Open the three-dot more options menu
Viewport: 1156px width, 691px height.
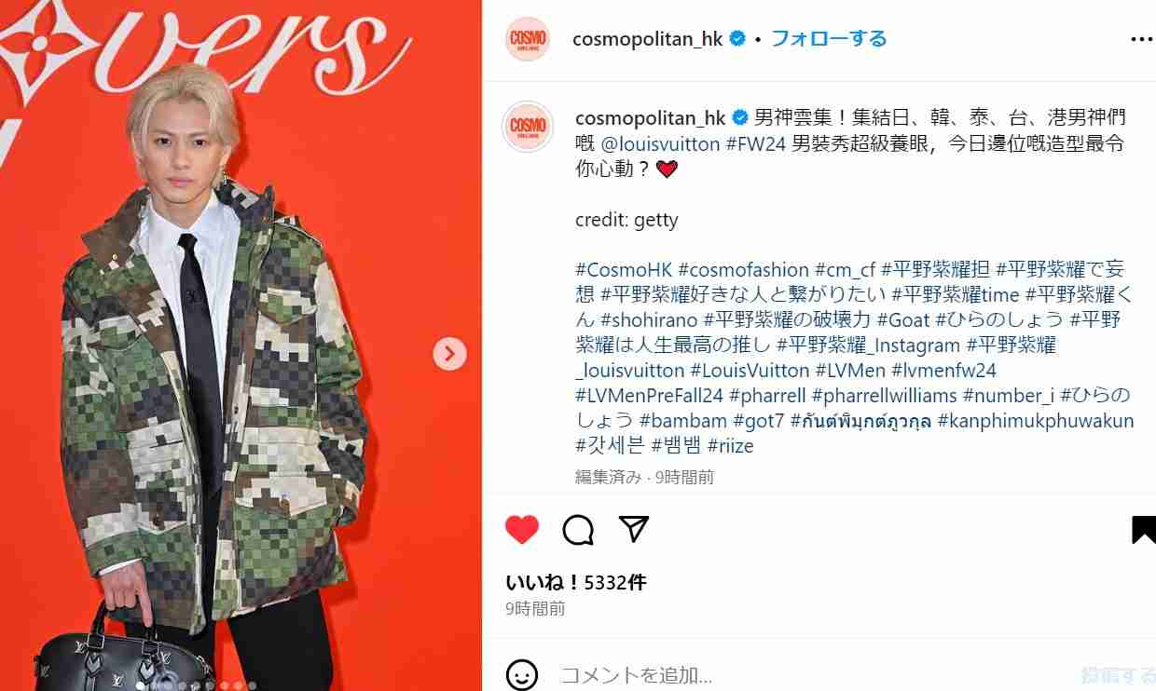click(x=1141, y=39)
